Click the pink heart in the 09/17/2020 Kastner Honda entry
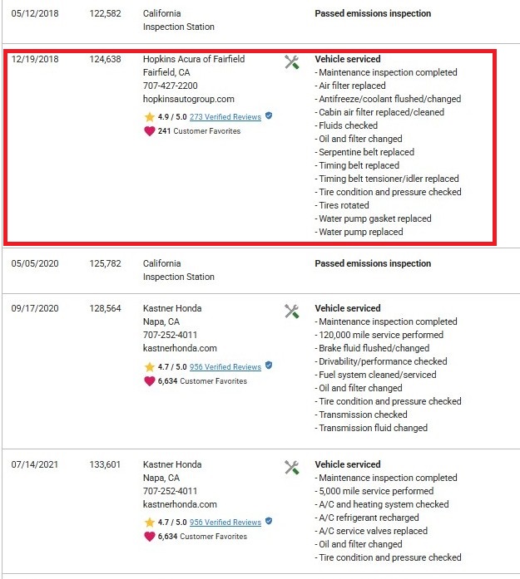This screenshot has height=579, width=520. (150, 381)
